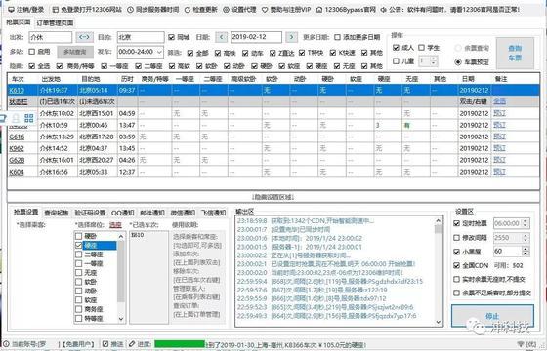
Task: Open the 验证码设置 tab
Action: (90, 213)
